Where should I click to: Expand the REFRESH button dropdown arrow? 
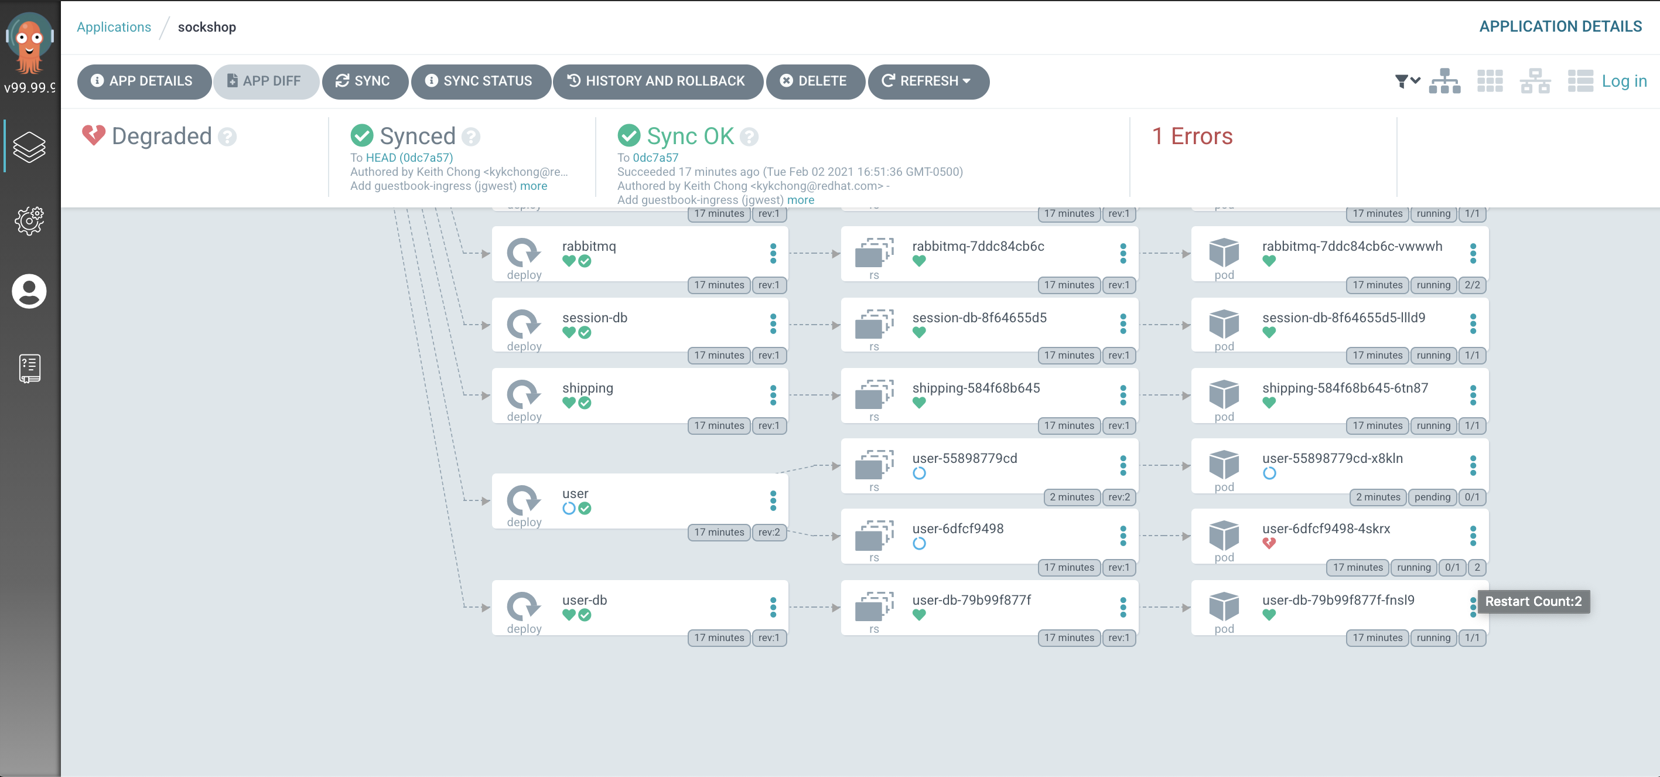pyautogui.click(x=967, y=81)
